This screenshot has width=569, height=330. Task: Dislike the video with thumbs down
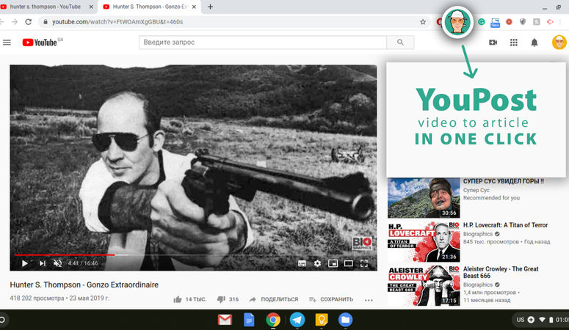click(x=221, y=299)
